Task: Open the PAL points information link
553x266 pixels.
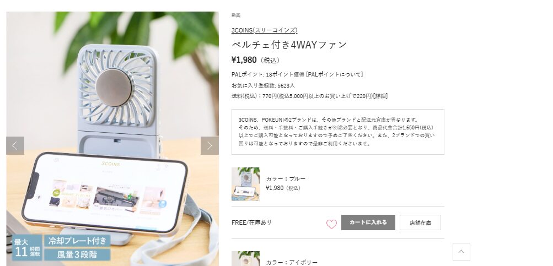Action: pos(334,74)
